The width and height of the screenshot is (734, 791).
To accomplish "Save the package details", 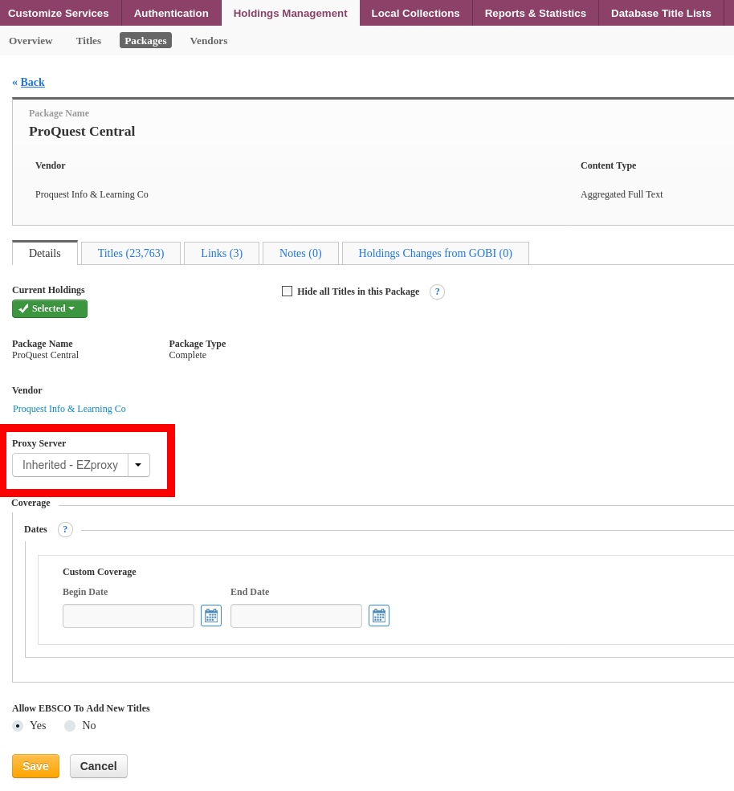I will point(36,766).
